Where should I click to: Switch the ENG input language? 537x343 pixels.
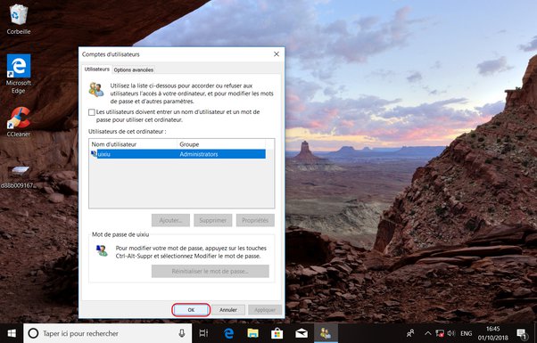click(467, 333)
